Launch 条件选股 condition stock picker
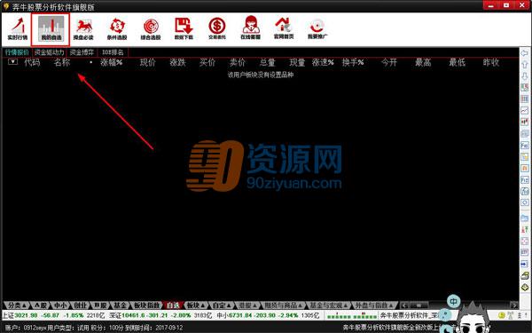This screenshot has width=532, height=333. point(117,29)
